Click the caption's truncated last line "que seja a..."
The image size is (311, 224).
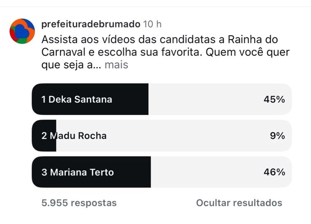pyautogui.click(x=71, y=65)
